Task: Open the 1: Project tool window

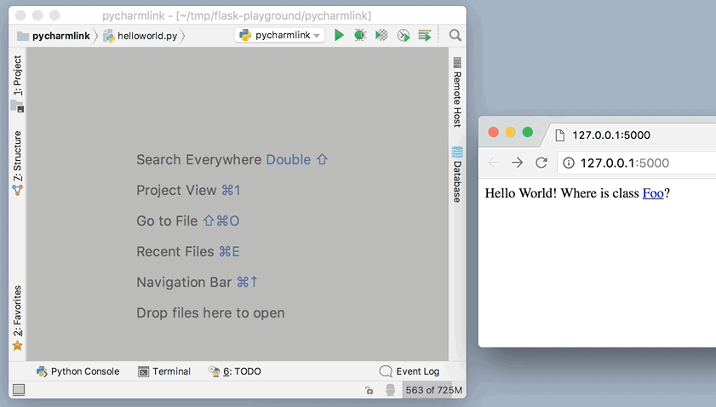Action: coord(17,83)
